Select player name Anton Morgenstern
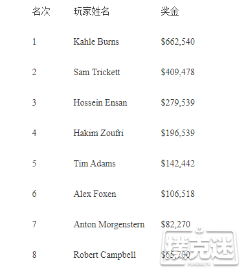This screenshot has width=246, height=274. [x=109, y=225]
